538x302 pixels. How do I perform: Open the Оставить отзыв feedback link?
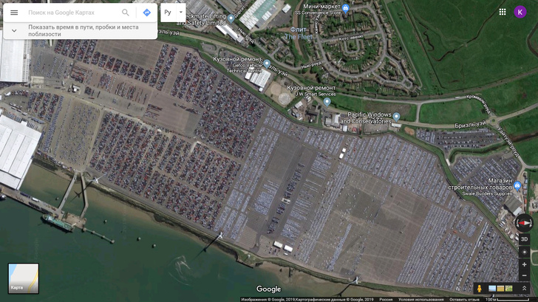click(464, 300)
